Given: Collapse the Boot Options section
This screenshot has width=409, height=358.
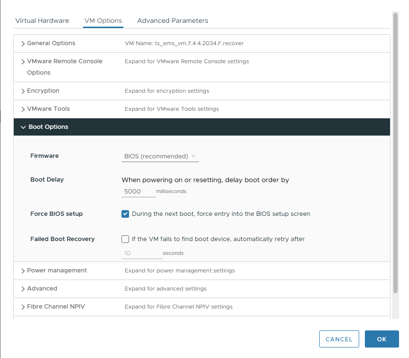Looking at the screenshot, I should point(23,127).
